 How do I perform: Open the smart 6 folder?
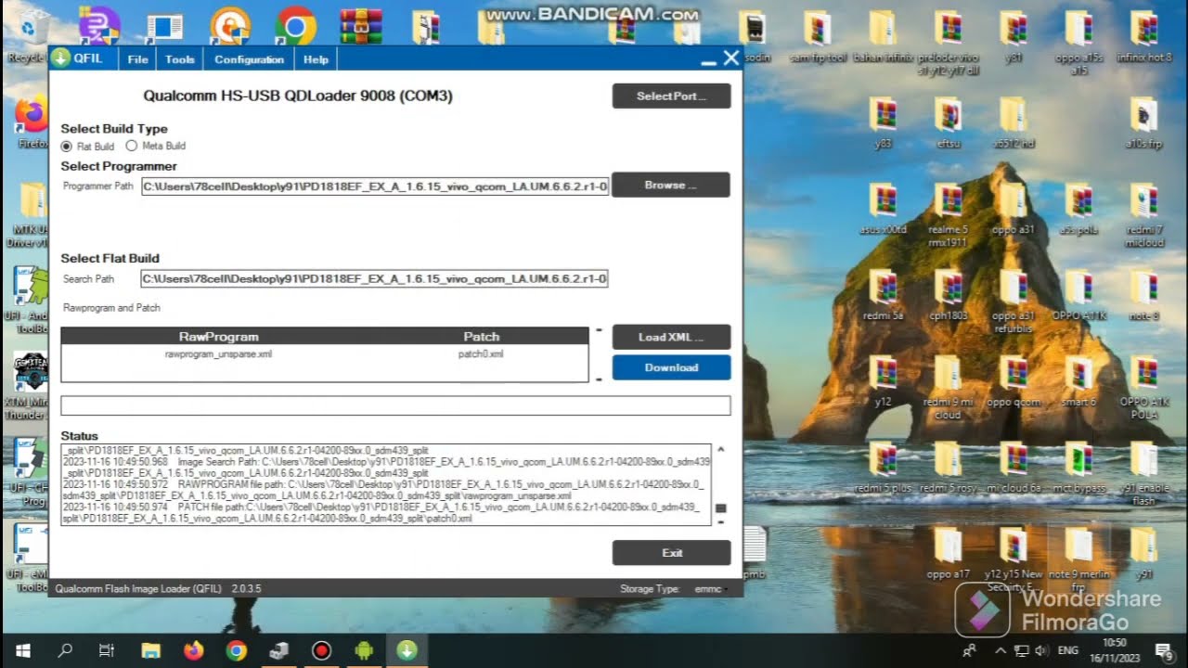[x=1079, y=382]
